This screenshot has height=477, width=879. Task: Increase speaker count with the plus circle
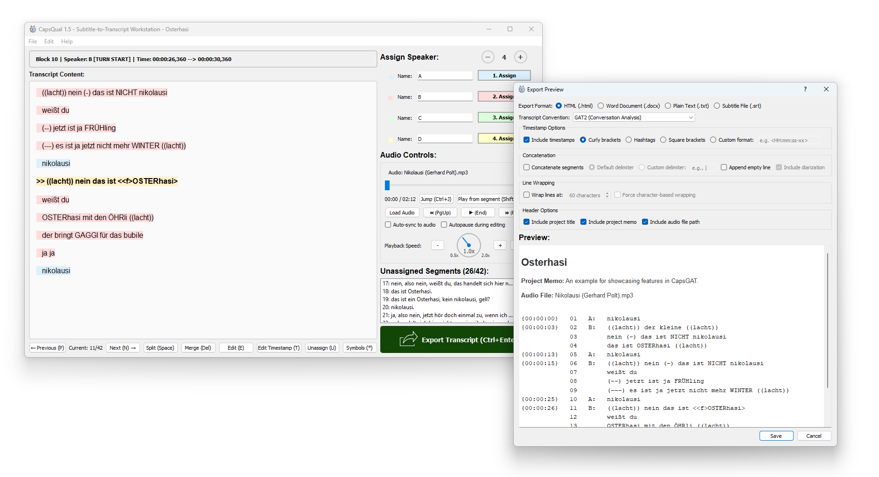pyautogui.click(x=520, y=57)
